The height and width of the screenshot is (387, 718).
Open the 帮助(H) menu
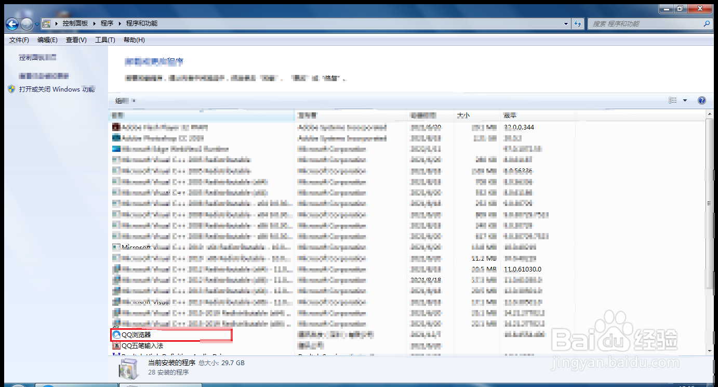click(134, 40)
